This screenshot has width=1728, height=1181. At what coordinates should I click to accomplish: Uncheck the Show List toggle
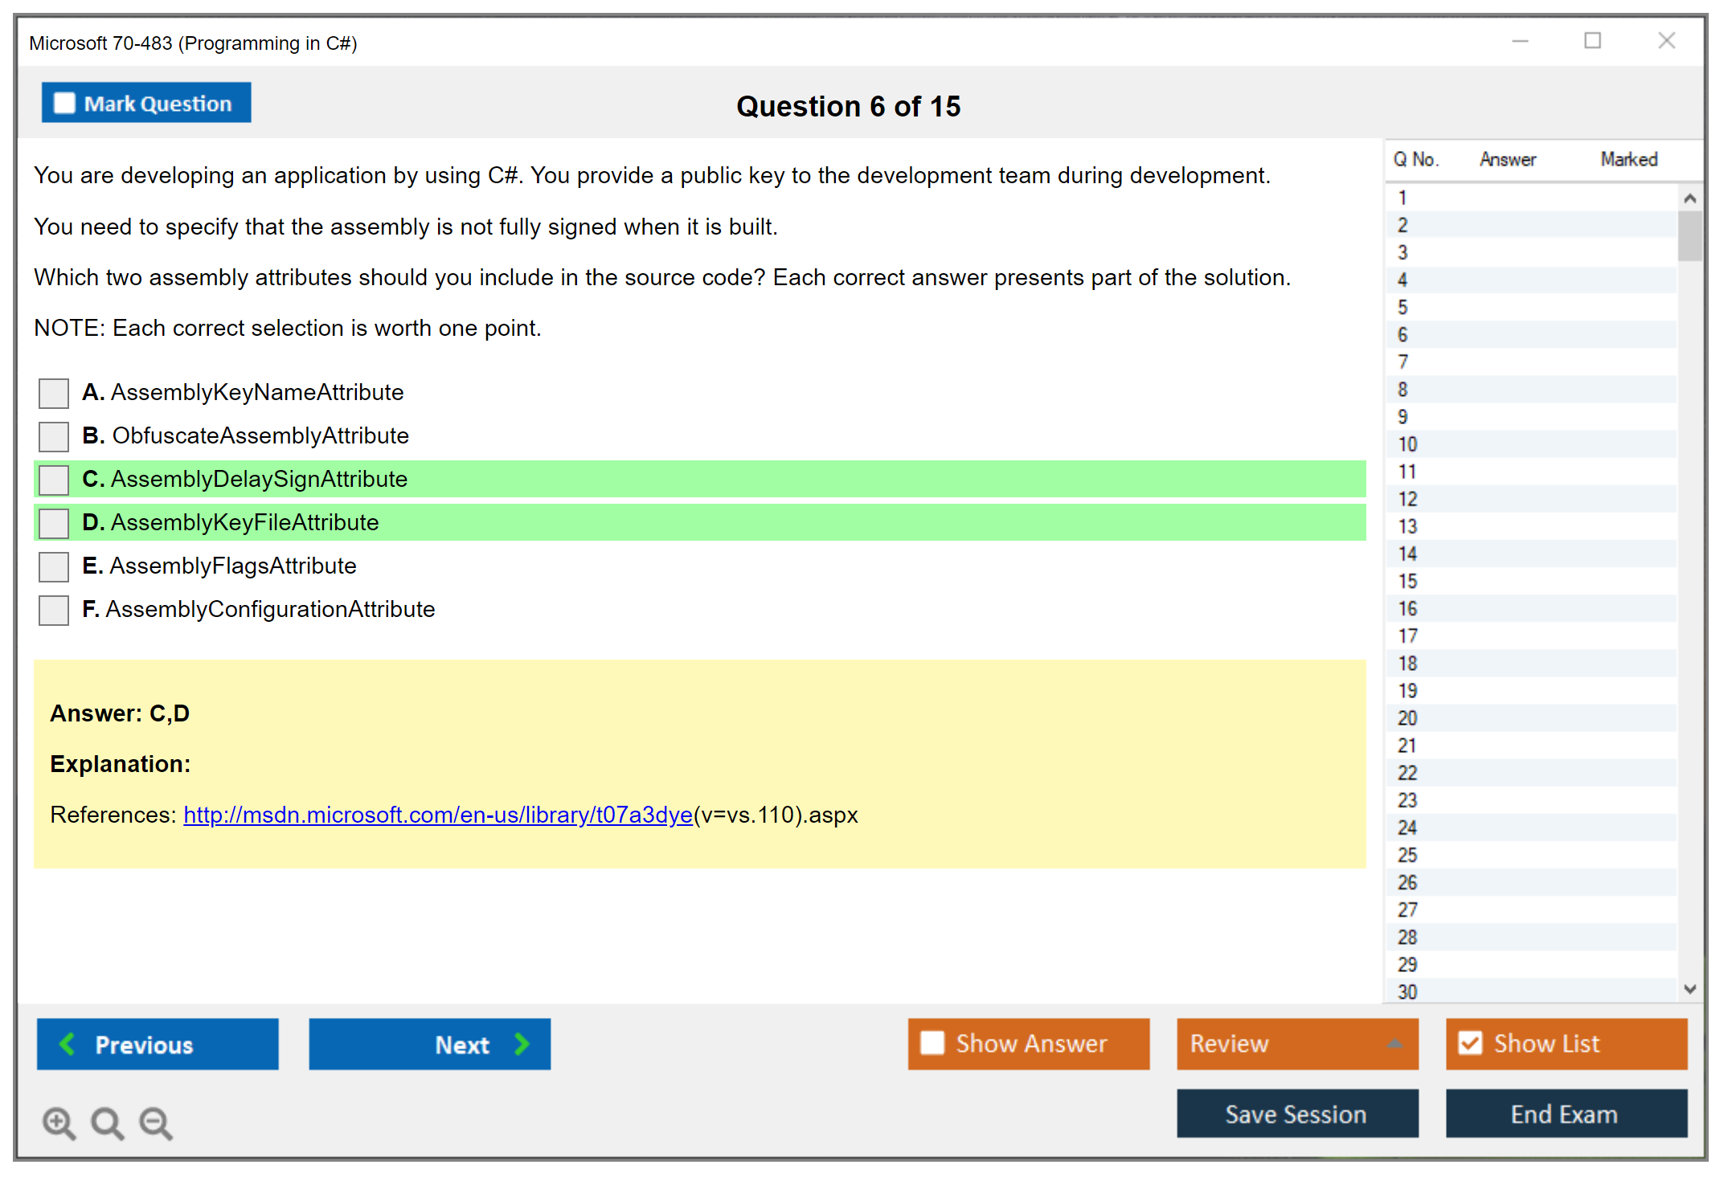pyautogui.click(x=1470, y=1043)
